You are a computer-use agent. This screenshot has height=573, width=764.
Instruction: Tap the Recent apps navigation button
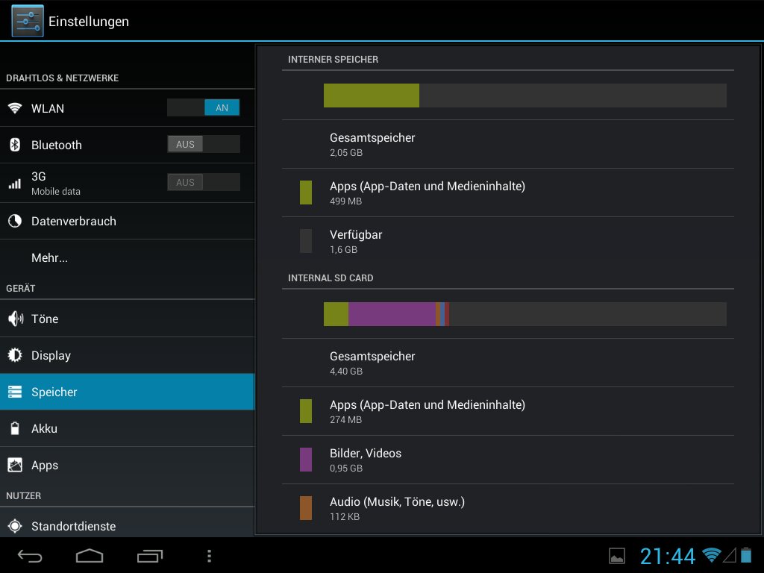click(x=149, y=556)
